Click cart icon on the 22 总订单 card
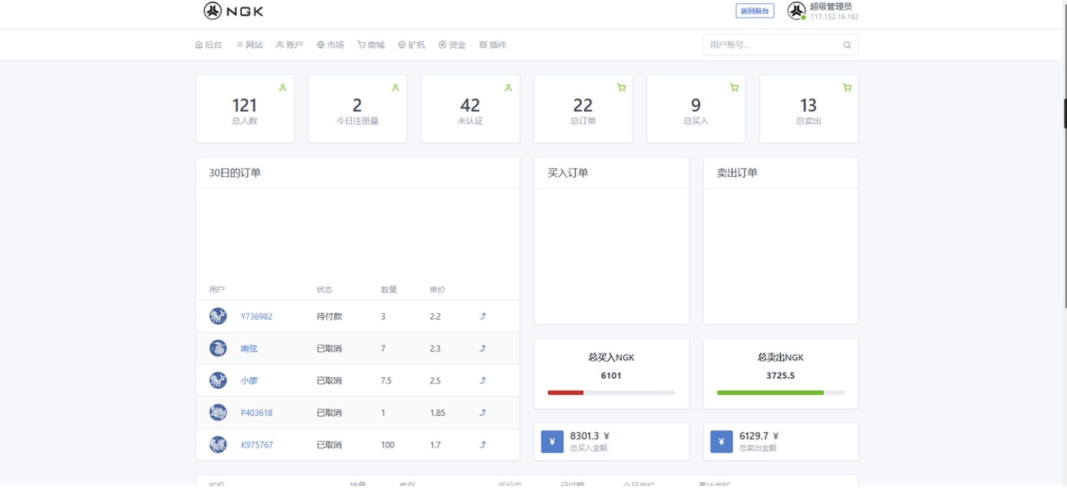 tap(621, 88)
